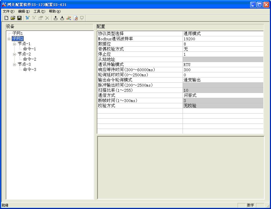Open the 帮助 menu

(54, 11)
